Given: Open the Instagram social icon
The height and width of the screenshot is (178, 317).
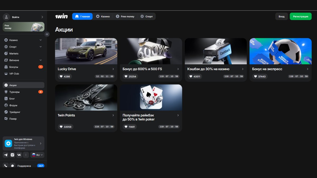Looking at the screenshot, I should [x=12, y=155].
